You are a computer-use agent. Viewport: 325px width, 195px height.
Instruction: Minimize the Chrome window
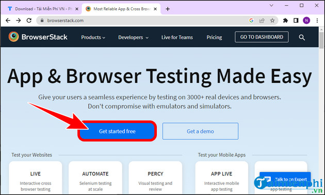coord(286,5)
